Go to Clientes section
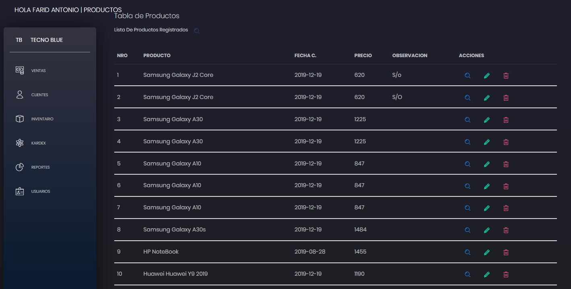Viewport: 571px width, 289px height. [39, 95]
